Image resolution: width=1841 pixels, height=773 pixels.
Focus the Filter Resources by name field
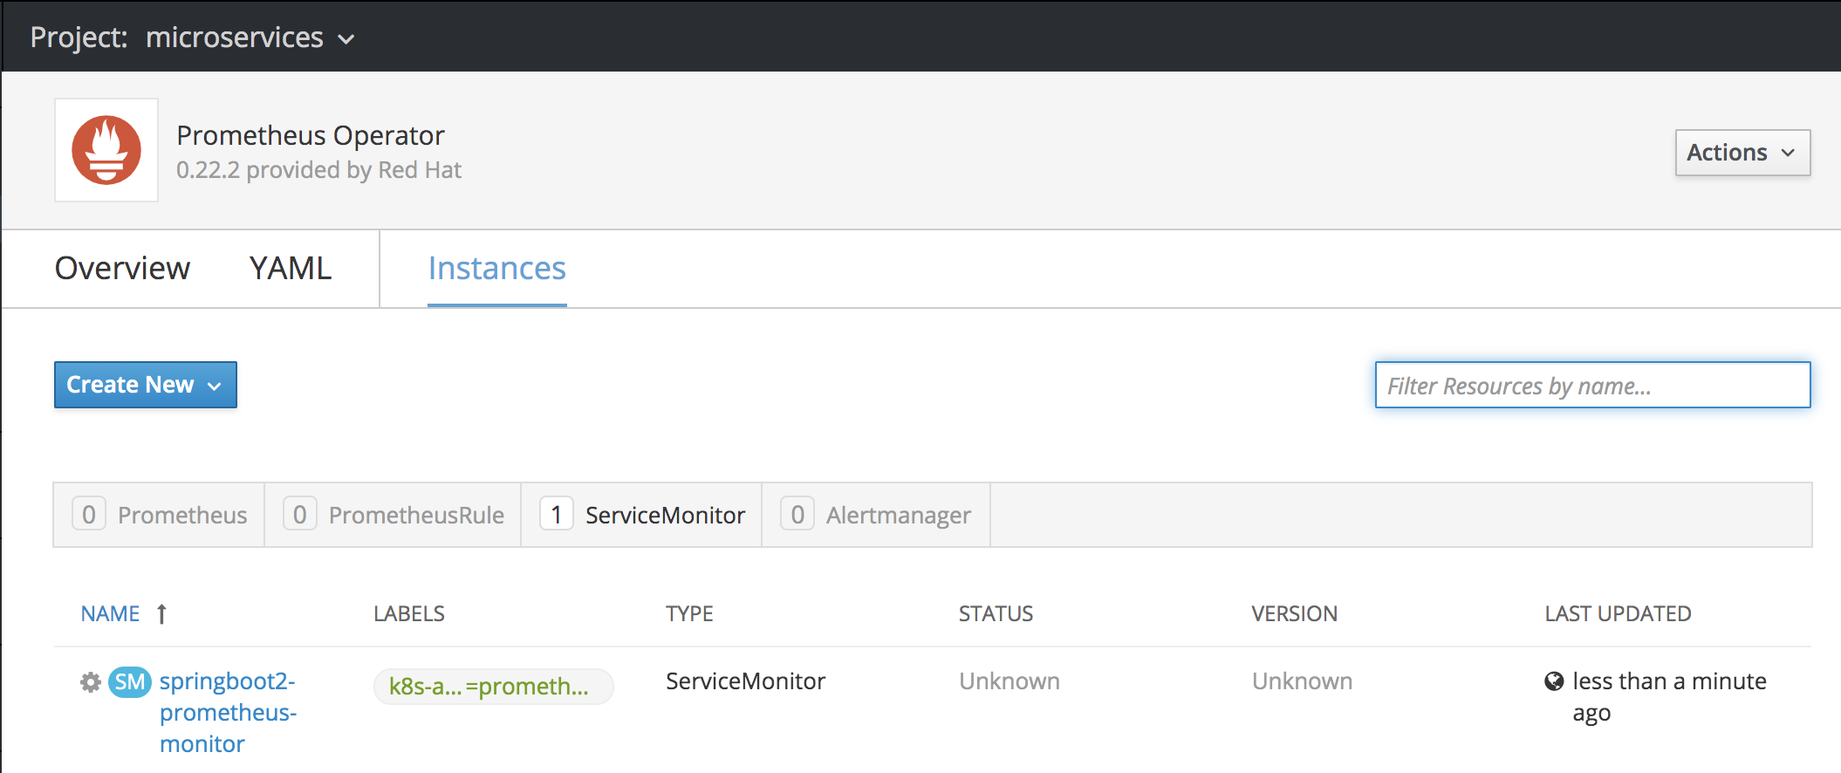pyautogui.click(x=1591, y=385)
